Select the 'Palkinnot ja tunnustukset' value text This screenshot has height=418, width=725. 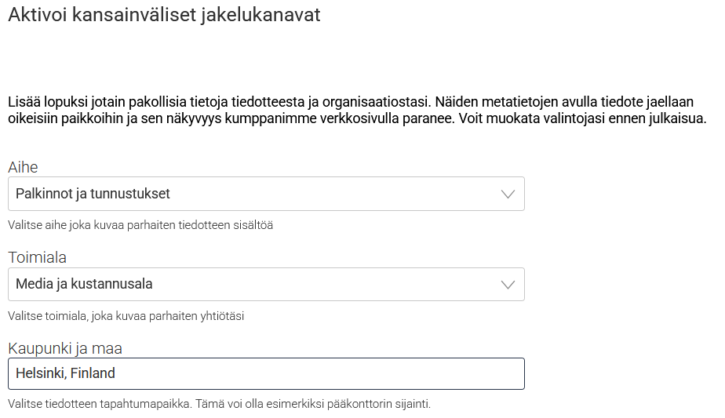(x=93, y=194)
